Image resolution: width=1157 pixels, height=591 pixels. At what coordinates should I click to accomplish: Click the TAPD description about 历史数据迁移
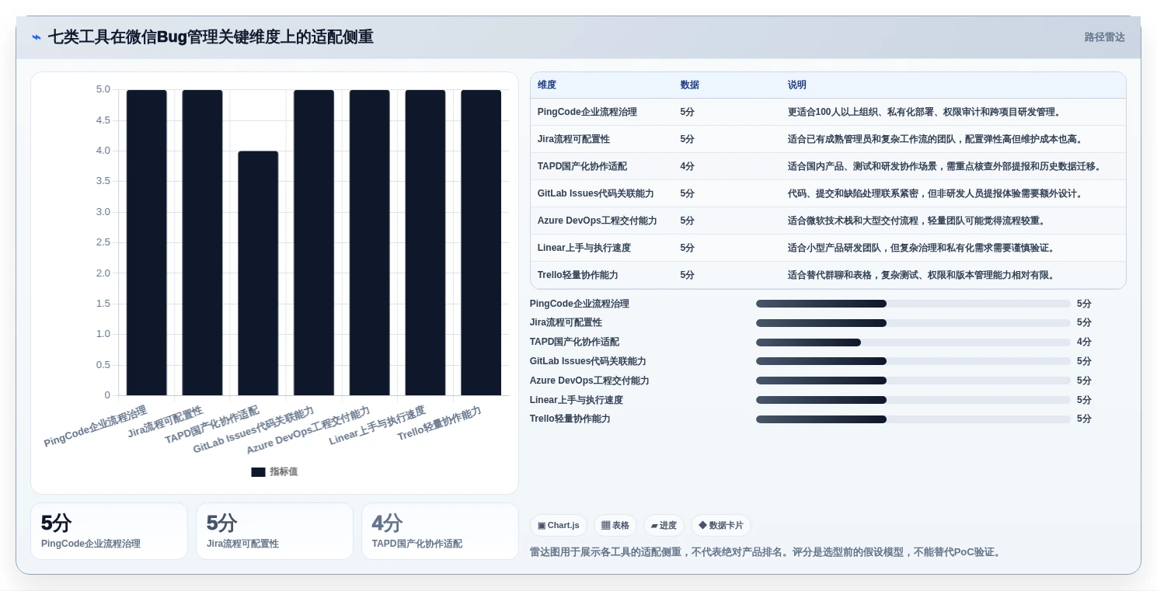(x=946, y=167)
